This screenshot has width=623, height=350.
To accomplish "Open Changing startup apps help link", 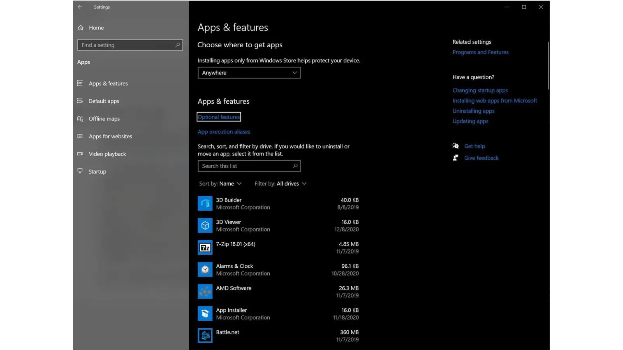I will pyautogui.click(x=480, y=90).
